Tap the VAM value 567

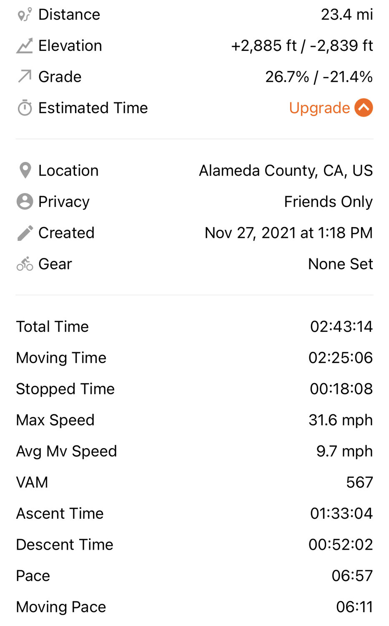(359, 482)
